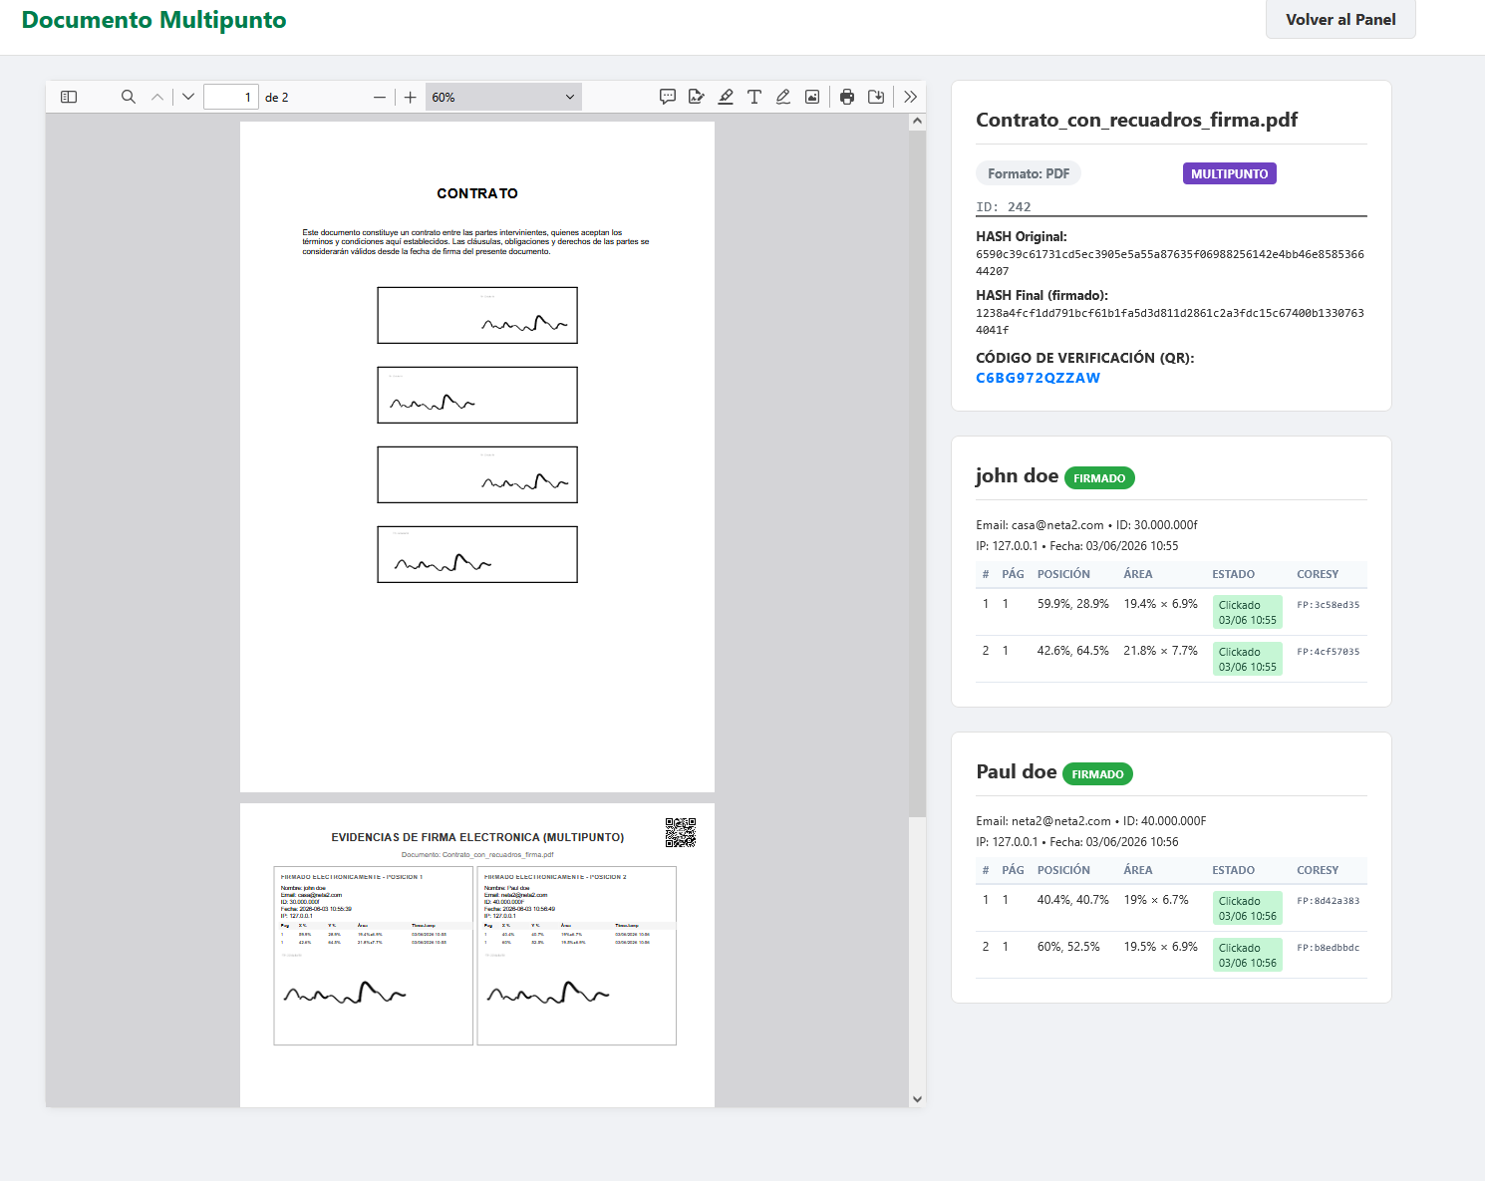Image resolution: width=1485 pixels, height=1181 pixels.
Task: Add a comment annotation
Action: pyautogui.click(x=668, y=97)
